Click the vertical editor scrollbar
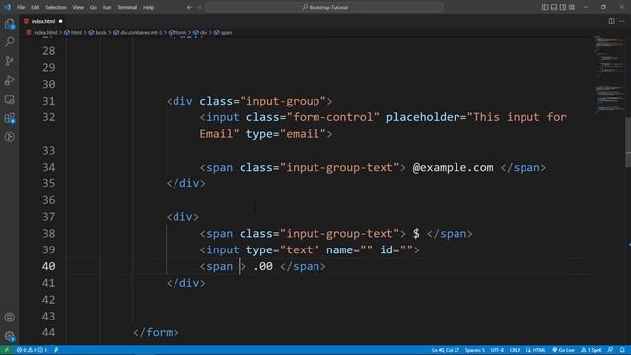This screenshot has height=355, width=631. point(628,141)
